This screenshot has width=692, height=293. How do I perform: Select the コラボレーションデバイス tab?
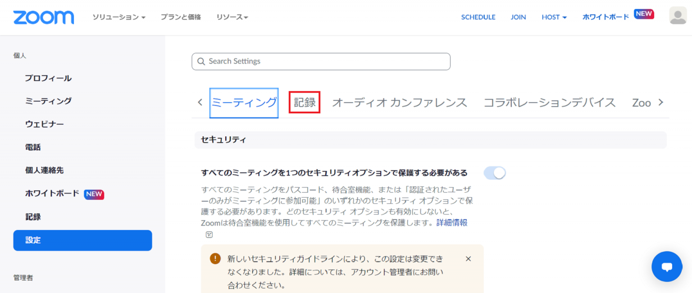(550, 102)
